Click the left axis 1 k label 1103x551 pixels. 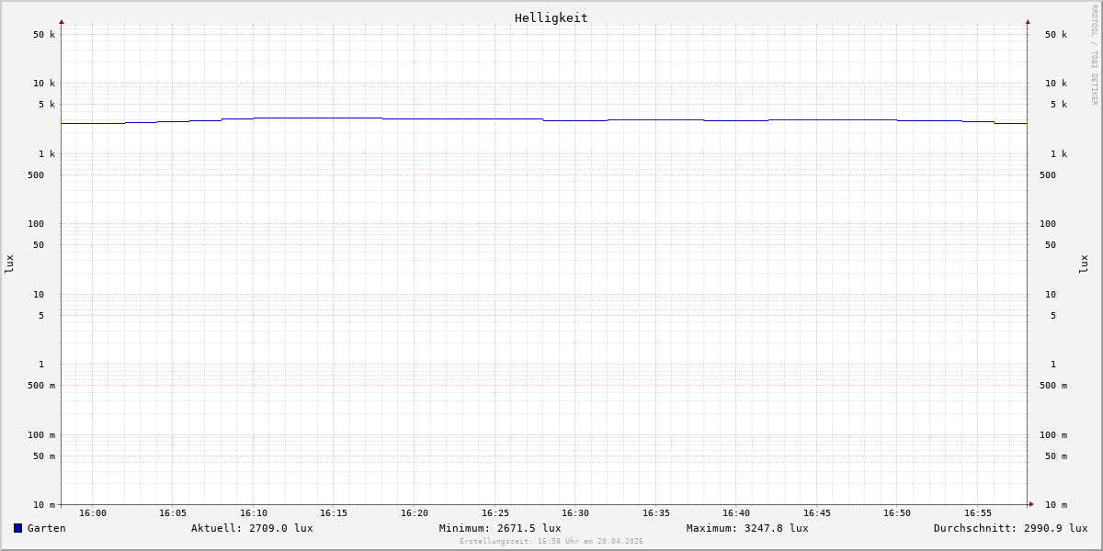click(47, 154)
